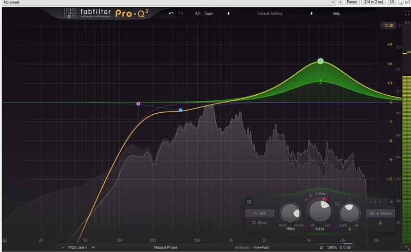This screenshot has height=252, width=411.
Task: Click the Redo arrow icon
Action: coord(181,13)
